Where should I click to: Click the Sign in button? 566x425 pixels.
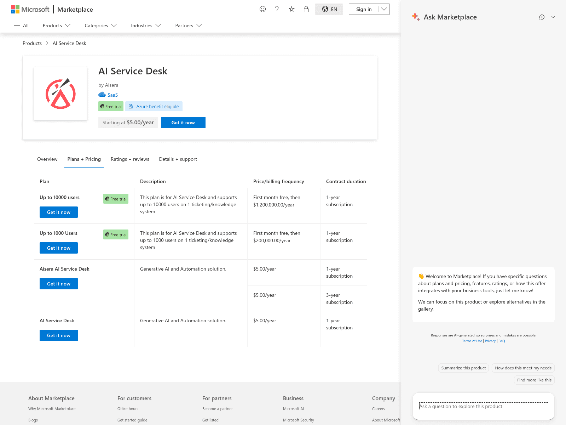tap(364, 9)
